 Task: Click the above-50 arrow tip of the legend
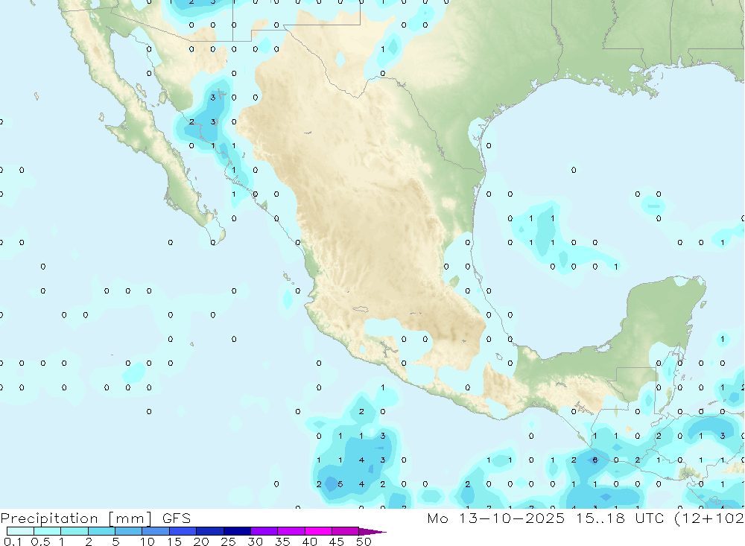pyautogui.click(x=372, y=531)
